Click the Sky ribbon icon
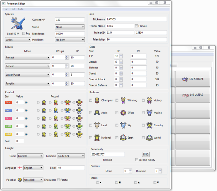The height and width of the screenshot is (191, 217). pos(123,125)
